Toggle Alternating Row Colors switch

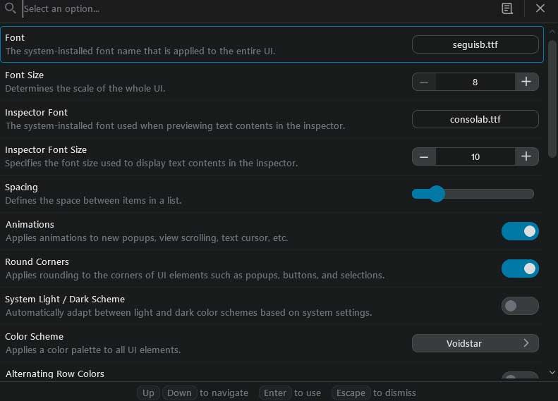520,376
